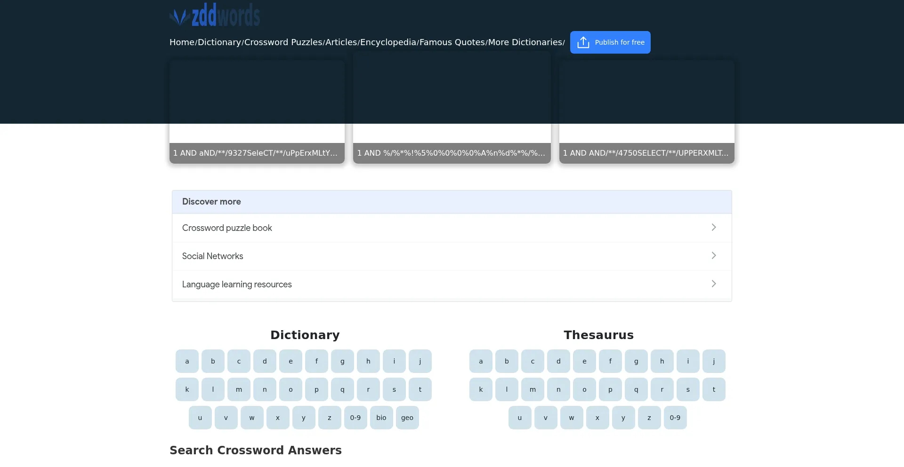The height and width of the screenshot is (467, 904).
Task: Open Famous Quotes navigation link
Action: point(452,42)
